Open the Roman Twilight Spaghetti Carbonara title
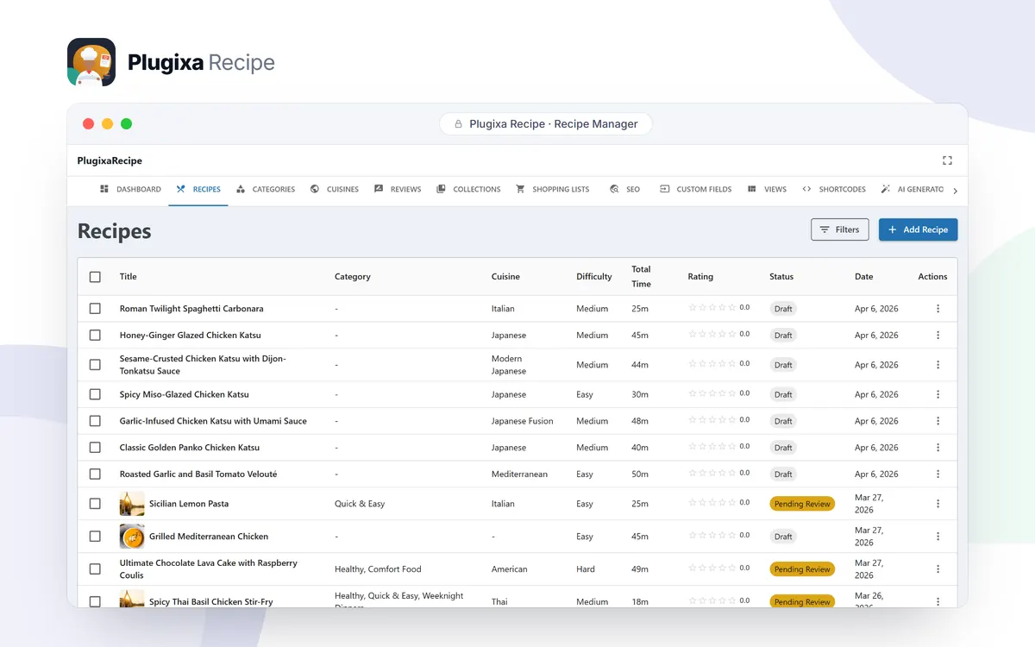1035x647 pixels. click(x=191, y=309)
